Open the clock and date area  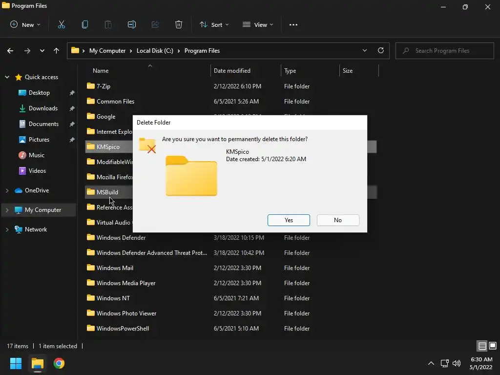tap(481, 363)
